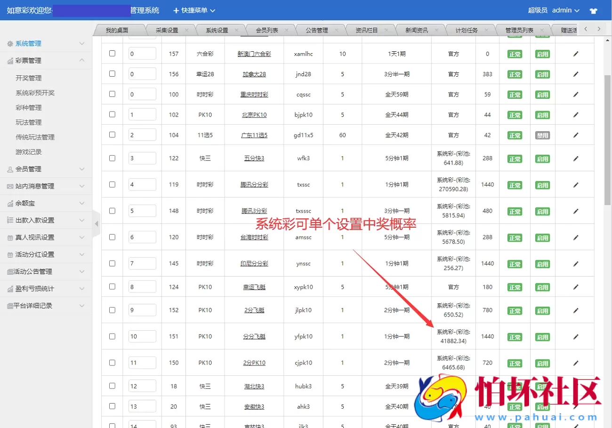The height and width of the screenshot is (428, 612).
Task: Click the edit pencil icon for 六合彩 row
Action: [575, 53]
